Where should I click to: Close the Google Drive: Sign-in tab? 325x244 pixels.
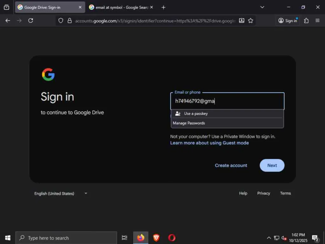(x=80, y=7)
